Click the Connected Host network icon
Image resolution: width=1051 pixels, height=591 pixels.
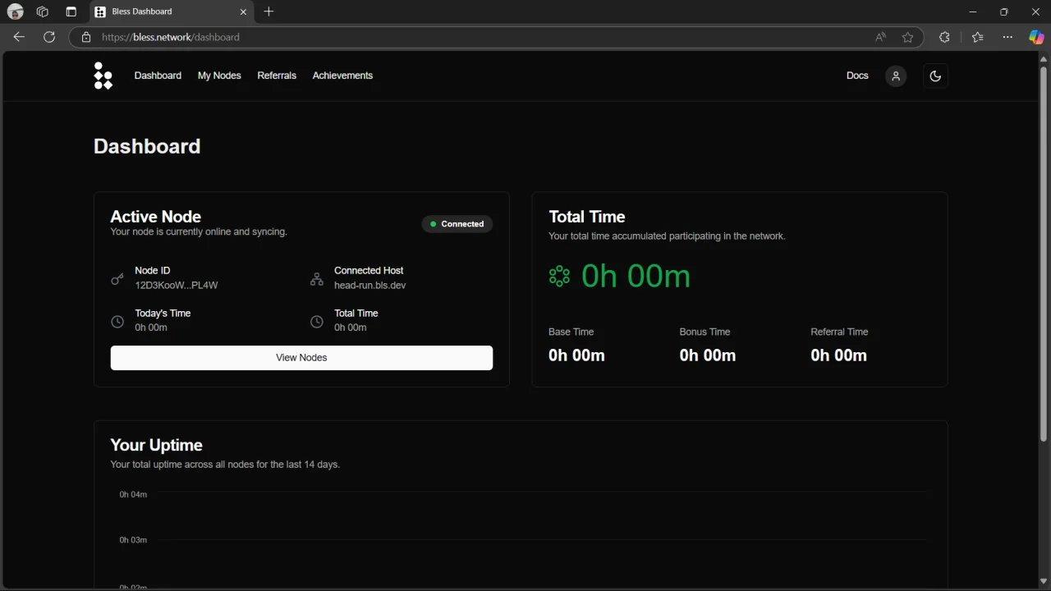[x=317, y=279]
